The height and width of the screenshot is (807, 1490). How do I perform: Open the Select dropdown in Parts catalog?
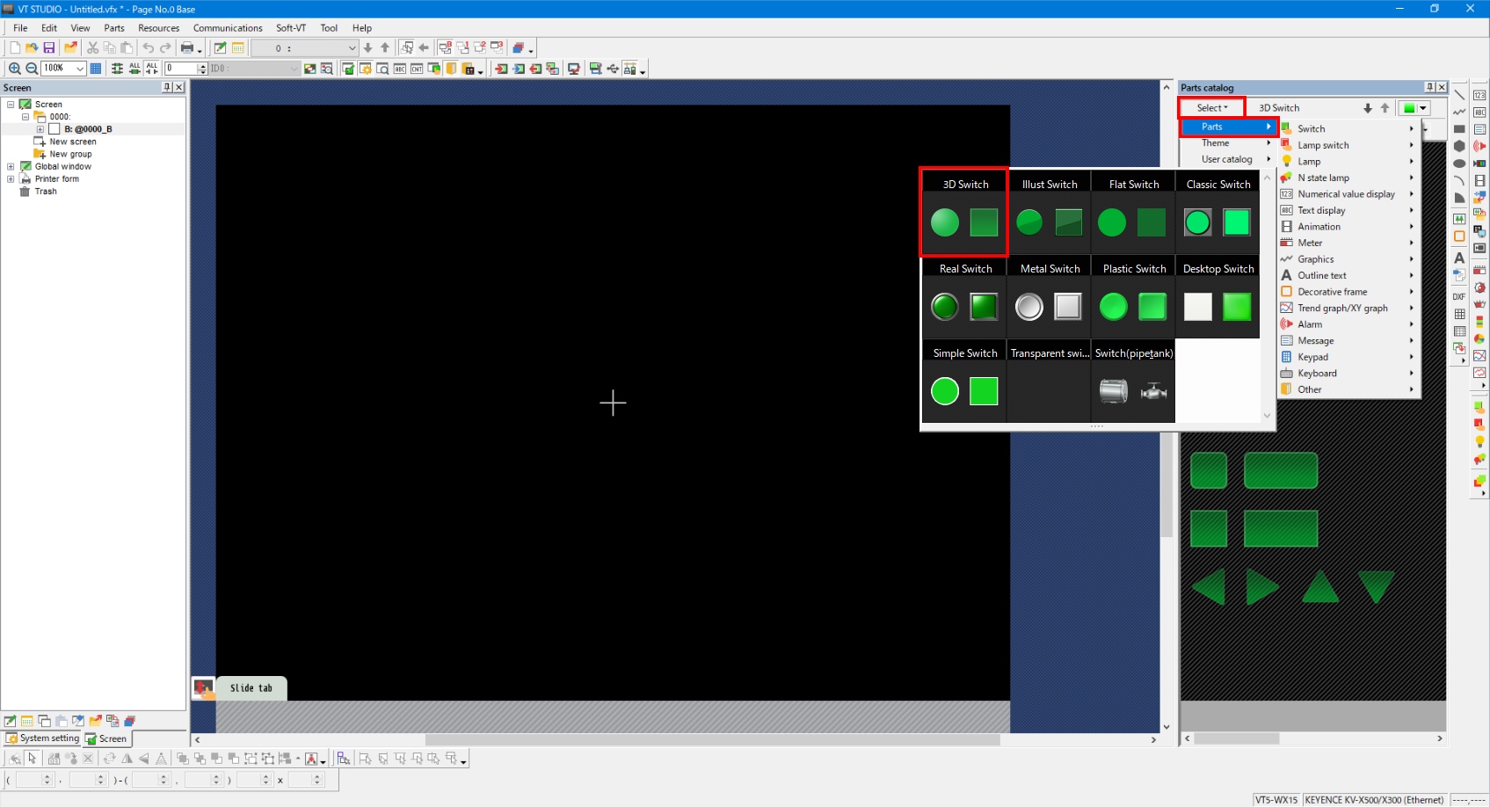pyautogui.click(x=1211, y=108)
